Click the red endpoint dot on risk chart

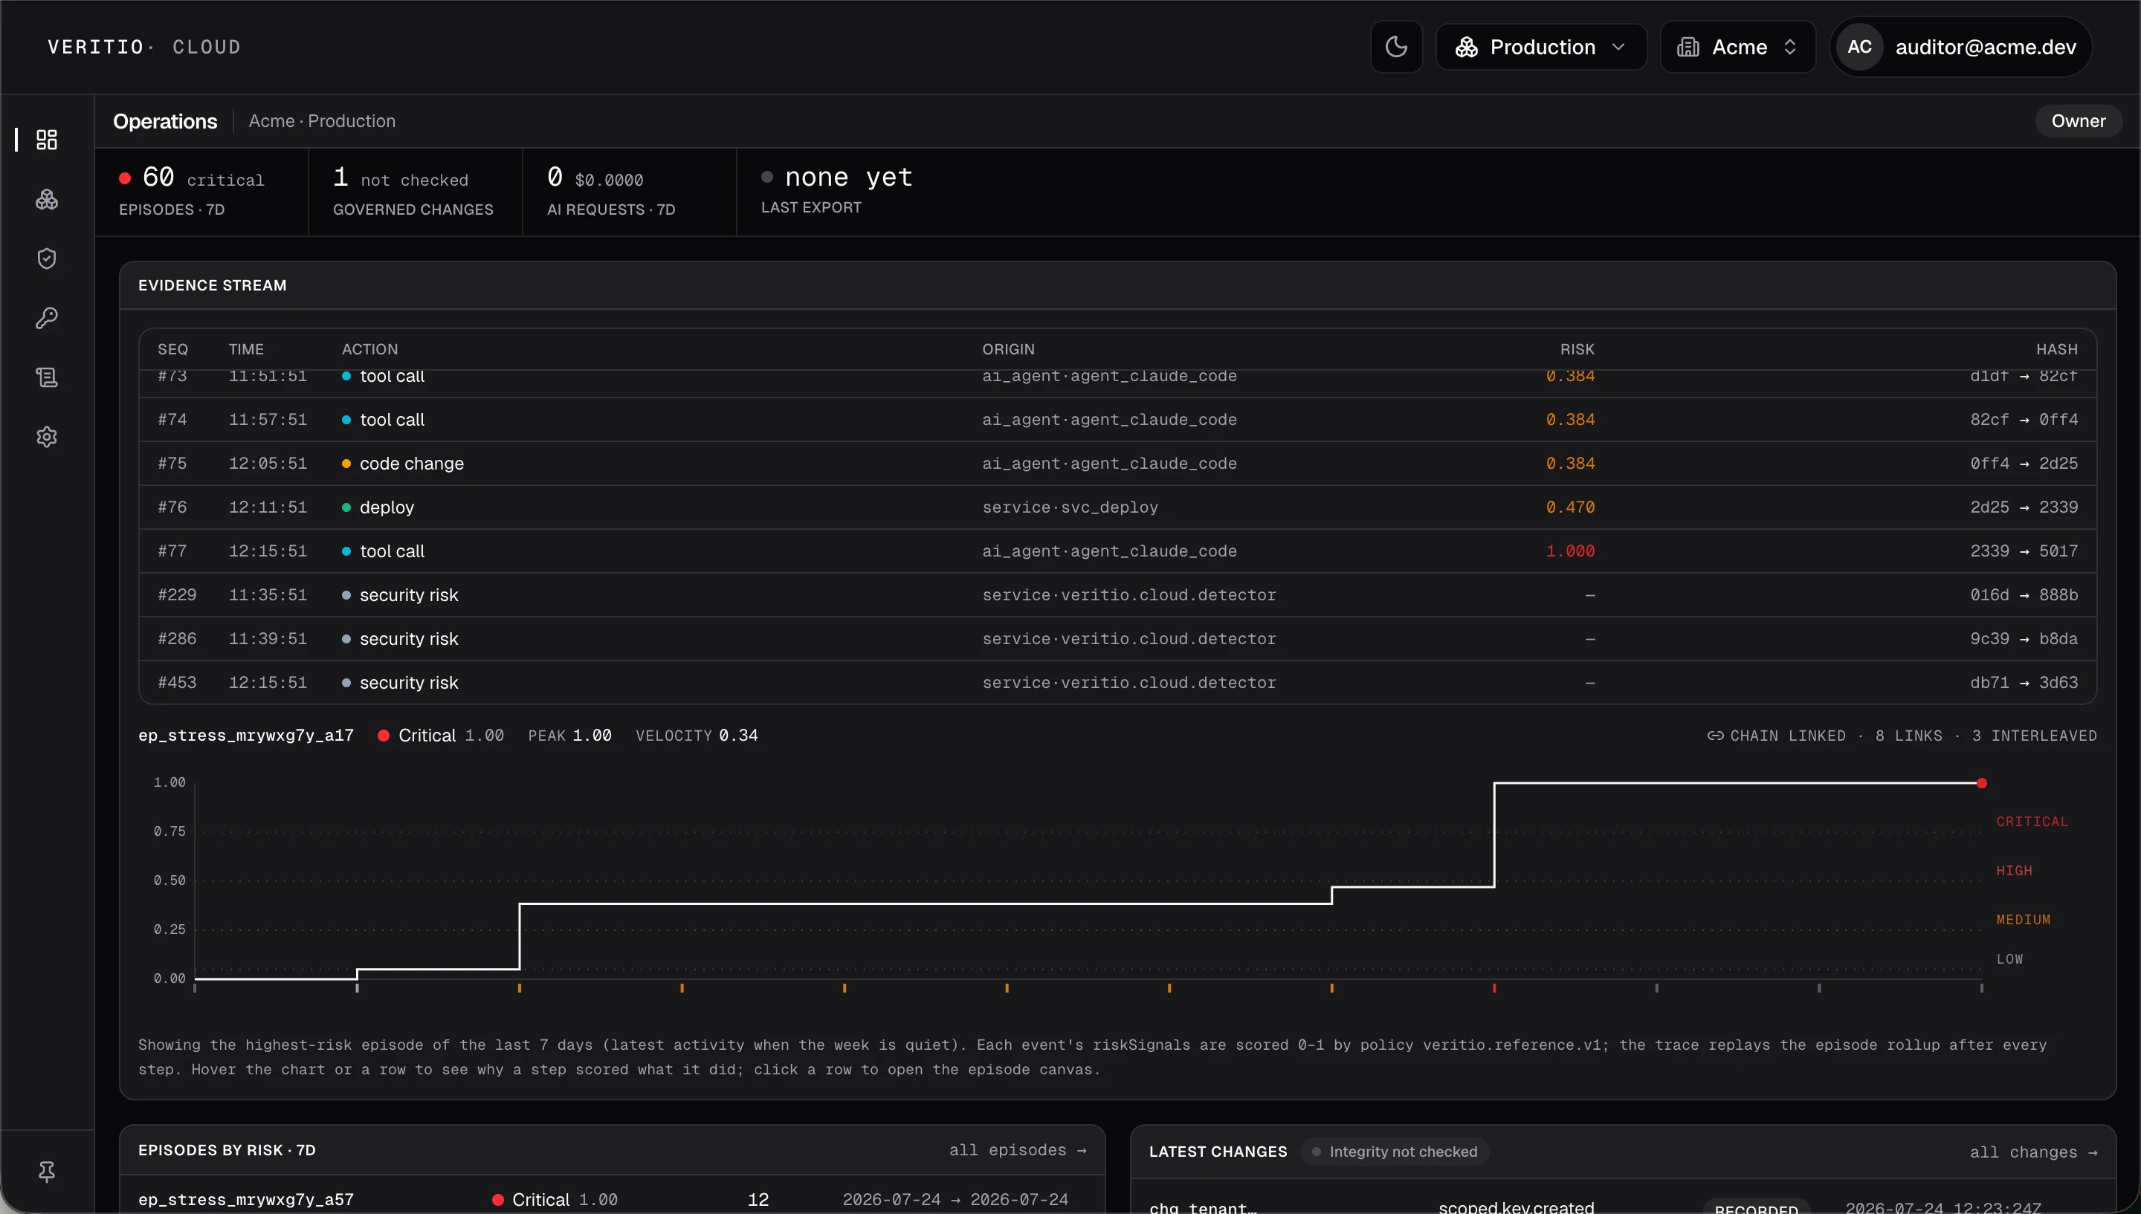pos(1982,783)
